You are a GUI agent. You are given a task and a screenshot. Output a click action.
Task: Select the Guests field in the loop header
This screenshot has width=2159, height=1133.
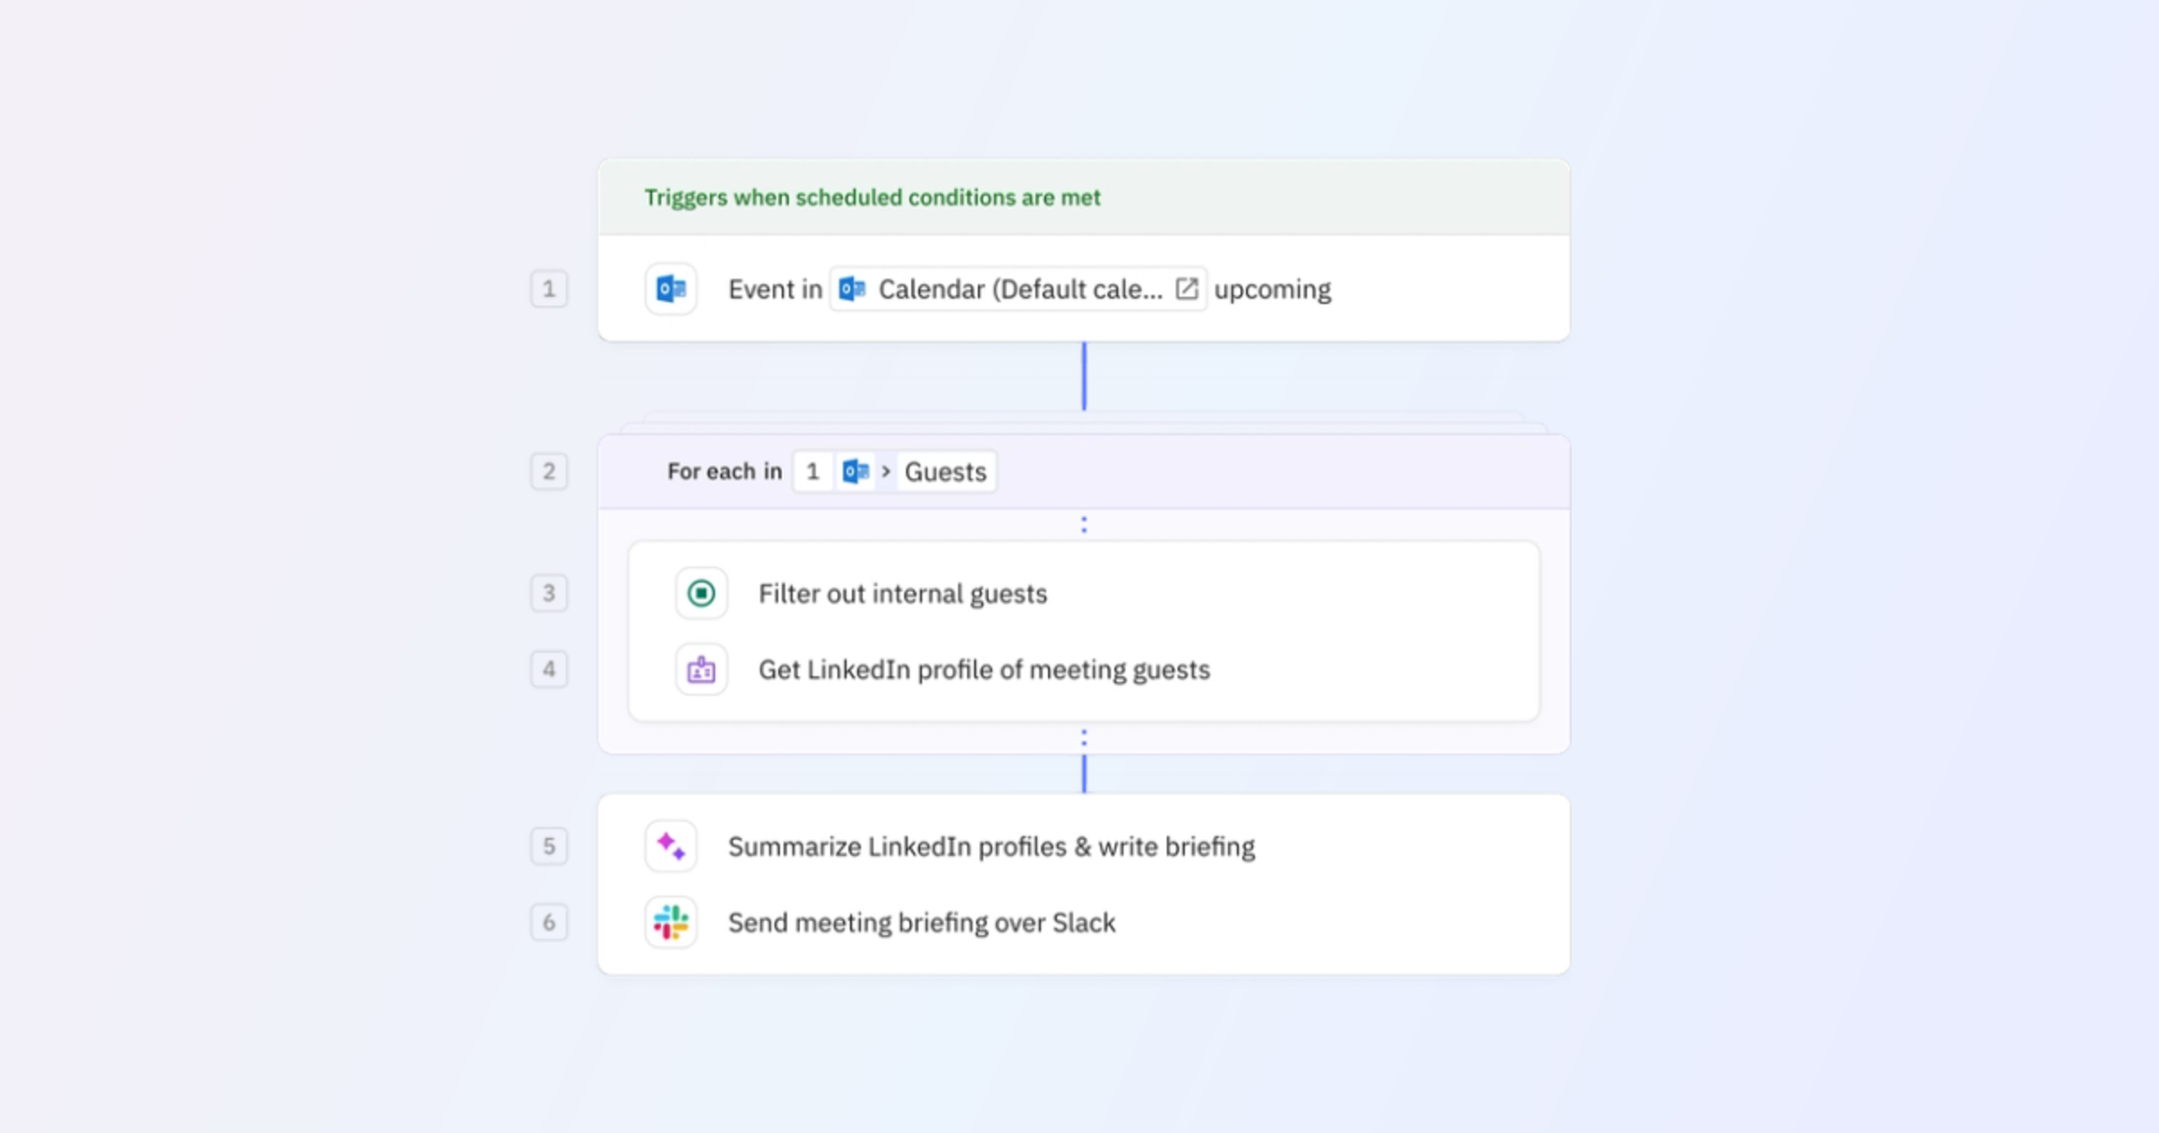point(945,470)
